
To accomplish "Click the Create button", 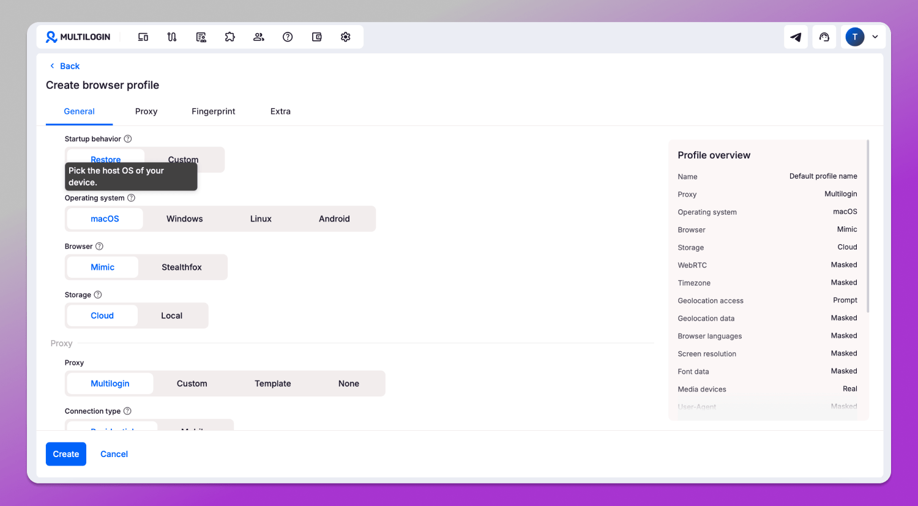I will 66,454.
